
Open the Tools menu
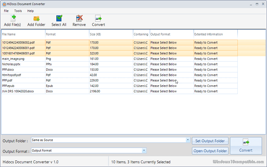[x=18, y=11]
